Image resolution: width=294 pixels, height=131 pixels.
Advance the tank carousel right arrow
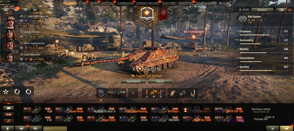click(x=289, y=114)
